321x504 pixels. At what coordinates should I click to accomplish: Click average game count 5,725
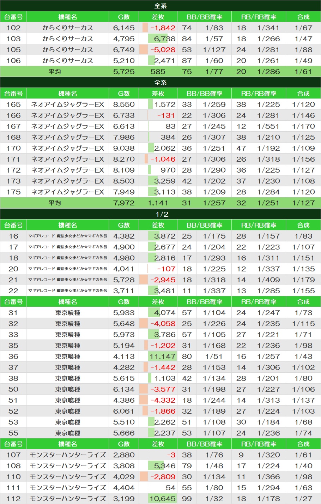pyautogui.click(x=124, y=72)
